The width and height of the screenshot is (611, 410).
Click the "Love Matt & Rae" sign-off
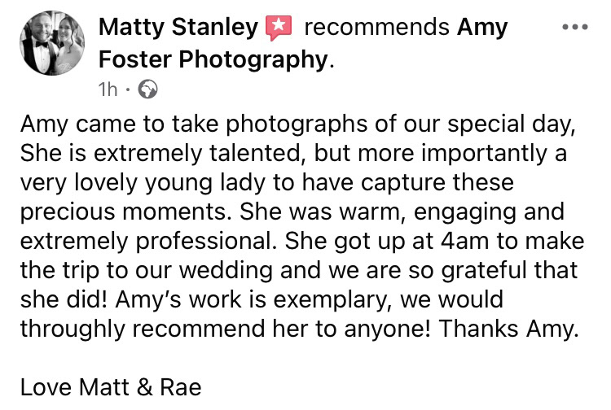click(110, 387)
